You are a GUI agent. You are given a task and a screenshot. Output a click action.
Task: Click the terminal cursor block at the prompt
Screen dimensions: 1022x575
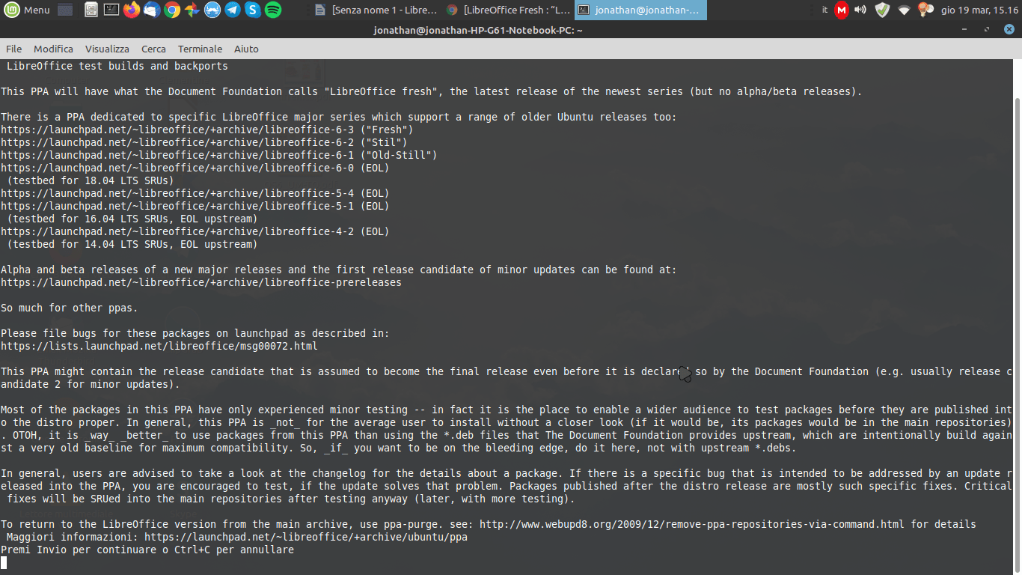(4, 562)
